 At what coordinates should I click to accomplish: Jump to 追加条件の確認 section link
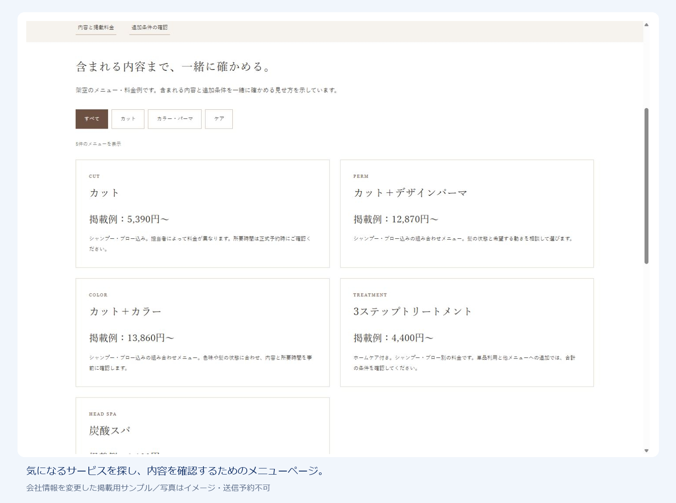150,28
